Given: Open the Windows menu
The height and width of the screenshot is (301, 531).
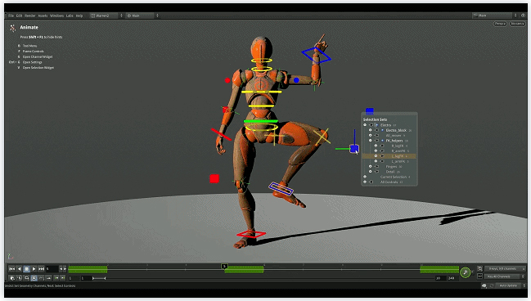Looking at the screenshot, I should pos(57,16).
